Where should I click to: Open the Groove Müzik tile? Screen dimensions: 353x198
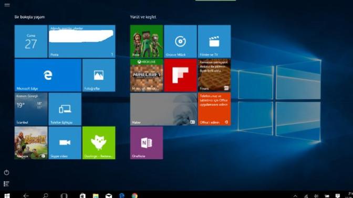coord(180,41)
